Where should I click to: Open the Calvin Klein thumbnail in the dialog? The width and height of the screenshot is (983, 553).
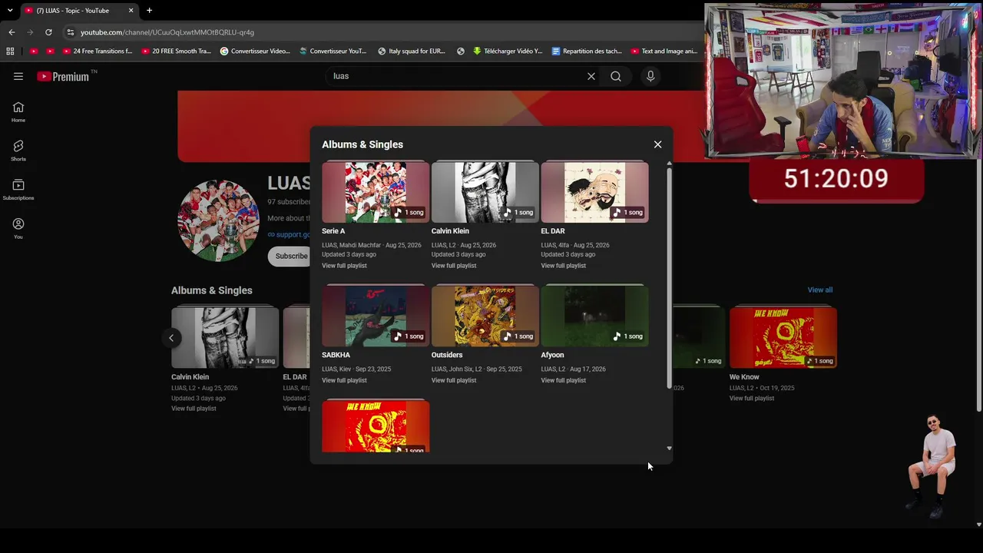485,192
